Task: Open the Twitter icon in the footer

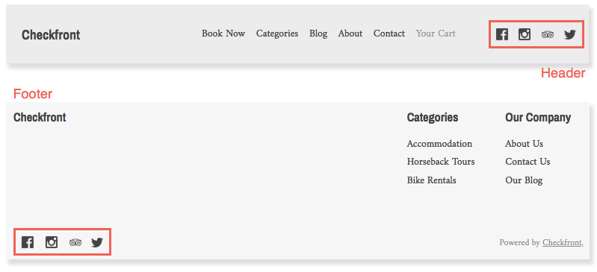Action: [x=97, y=242]
